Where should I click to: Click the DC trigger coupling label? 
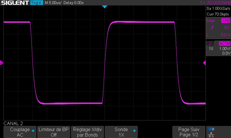tap(227, 28)
